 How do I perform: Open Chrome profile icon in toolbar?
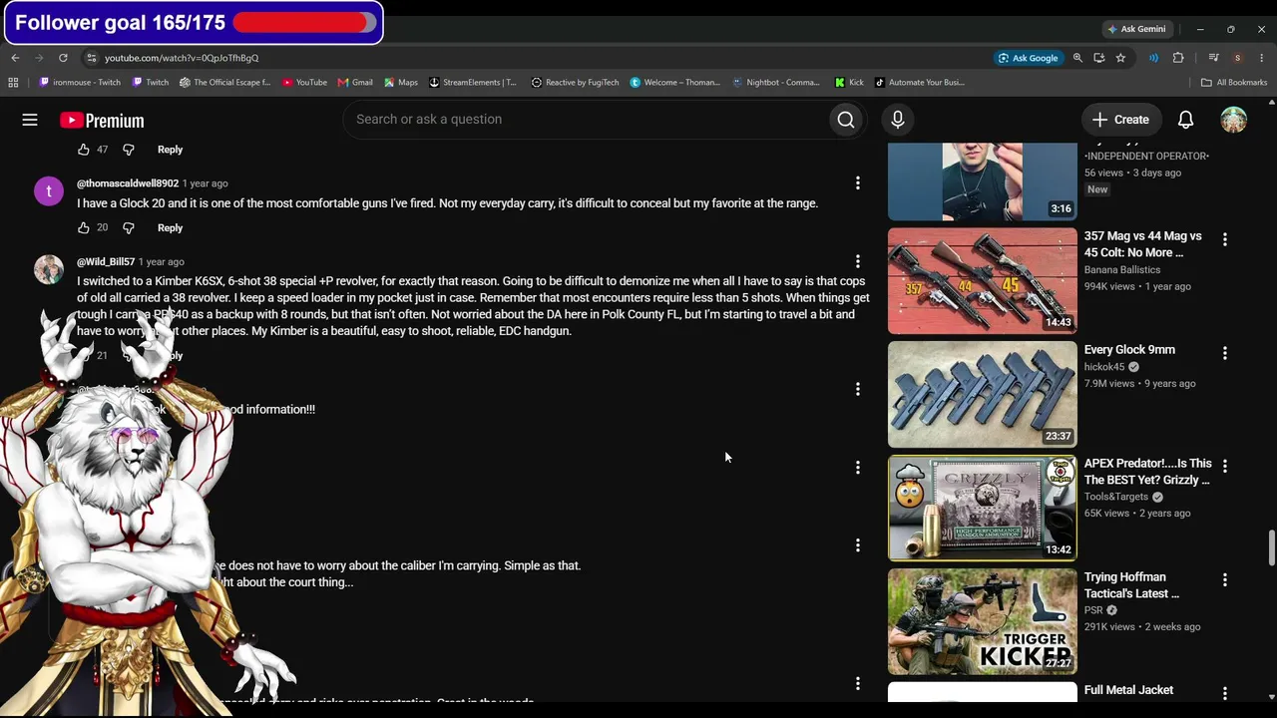click(x=1238, y=58)
